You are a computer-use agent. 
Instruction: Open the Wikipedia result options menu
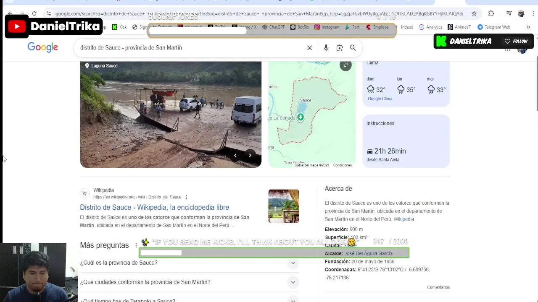(x=186, y=197)
